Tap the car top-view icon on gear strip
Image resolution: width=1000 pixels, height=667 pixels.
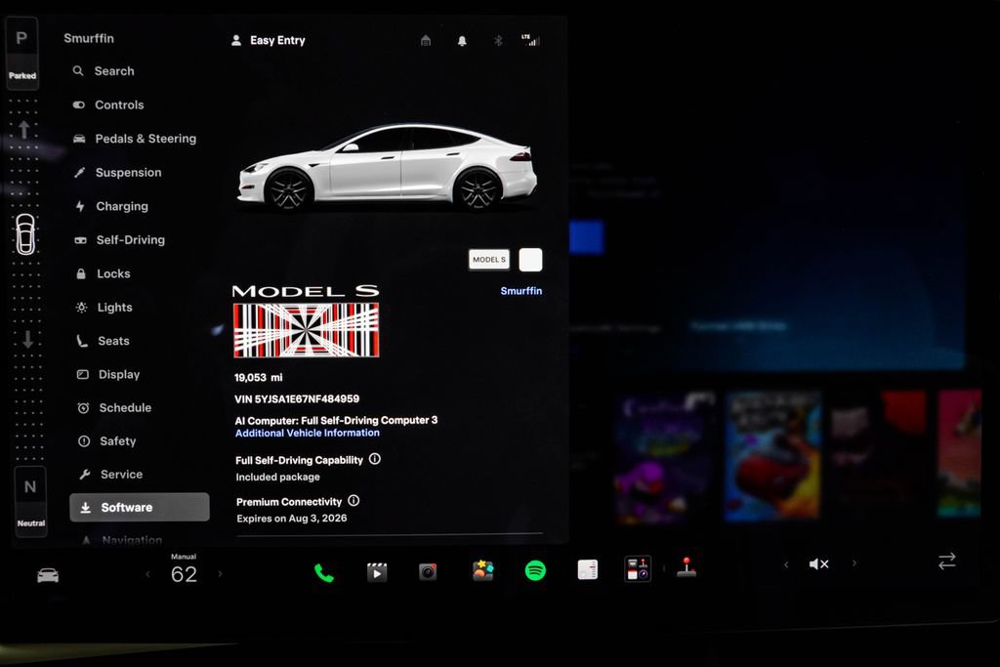point(25,234)
